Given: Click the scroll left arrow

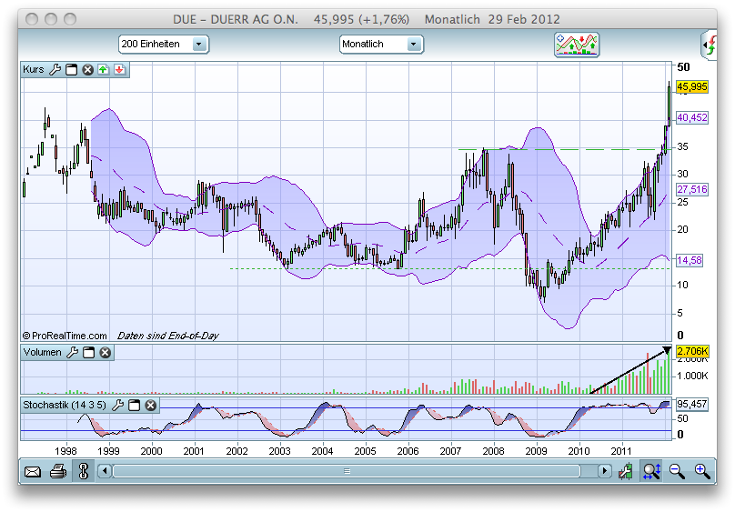Looking at the screenshot, I should click(105, 471).
